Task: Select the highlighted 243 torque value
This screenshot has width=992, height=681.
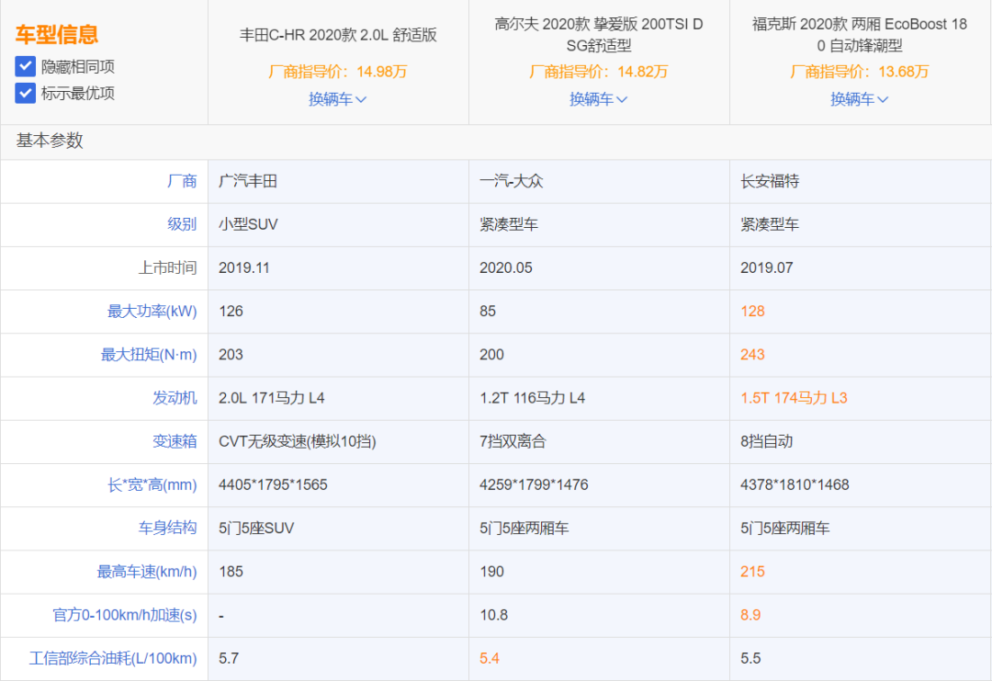Action: click(x=752, y=355)
